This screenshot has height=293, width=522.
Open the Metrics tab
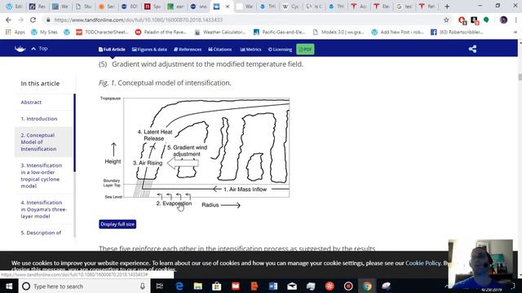pos(250,49)
